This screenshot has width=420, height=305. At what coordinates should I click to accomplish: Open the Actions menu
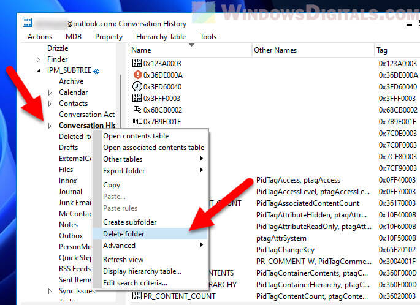point(40,37)
